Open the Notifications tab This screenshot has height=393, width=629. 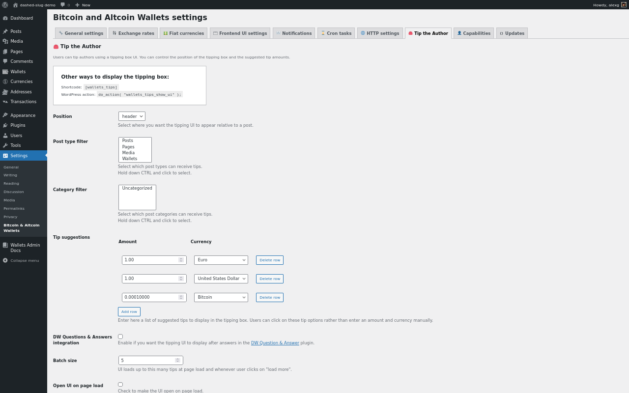tap(294, 33)
